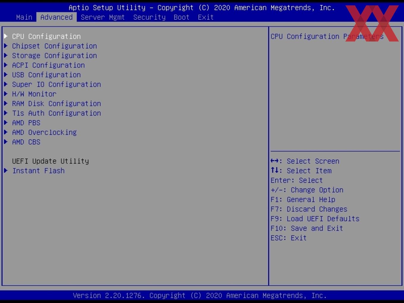Switch to the Main tab
404x303 pixels.
click(24, 17)
